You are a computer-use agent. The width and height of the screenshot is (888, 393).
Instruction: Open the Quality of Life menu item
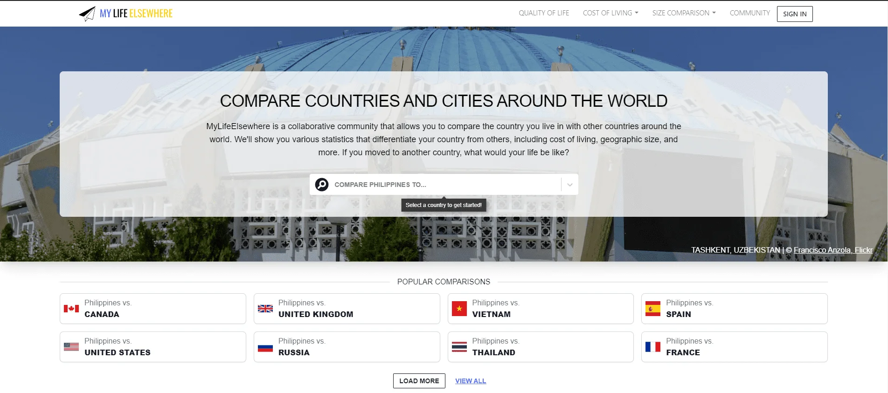coord(544,13)
